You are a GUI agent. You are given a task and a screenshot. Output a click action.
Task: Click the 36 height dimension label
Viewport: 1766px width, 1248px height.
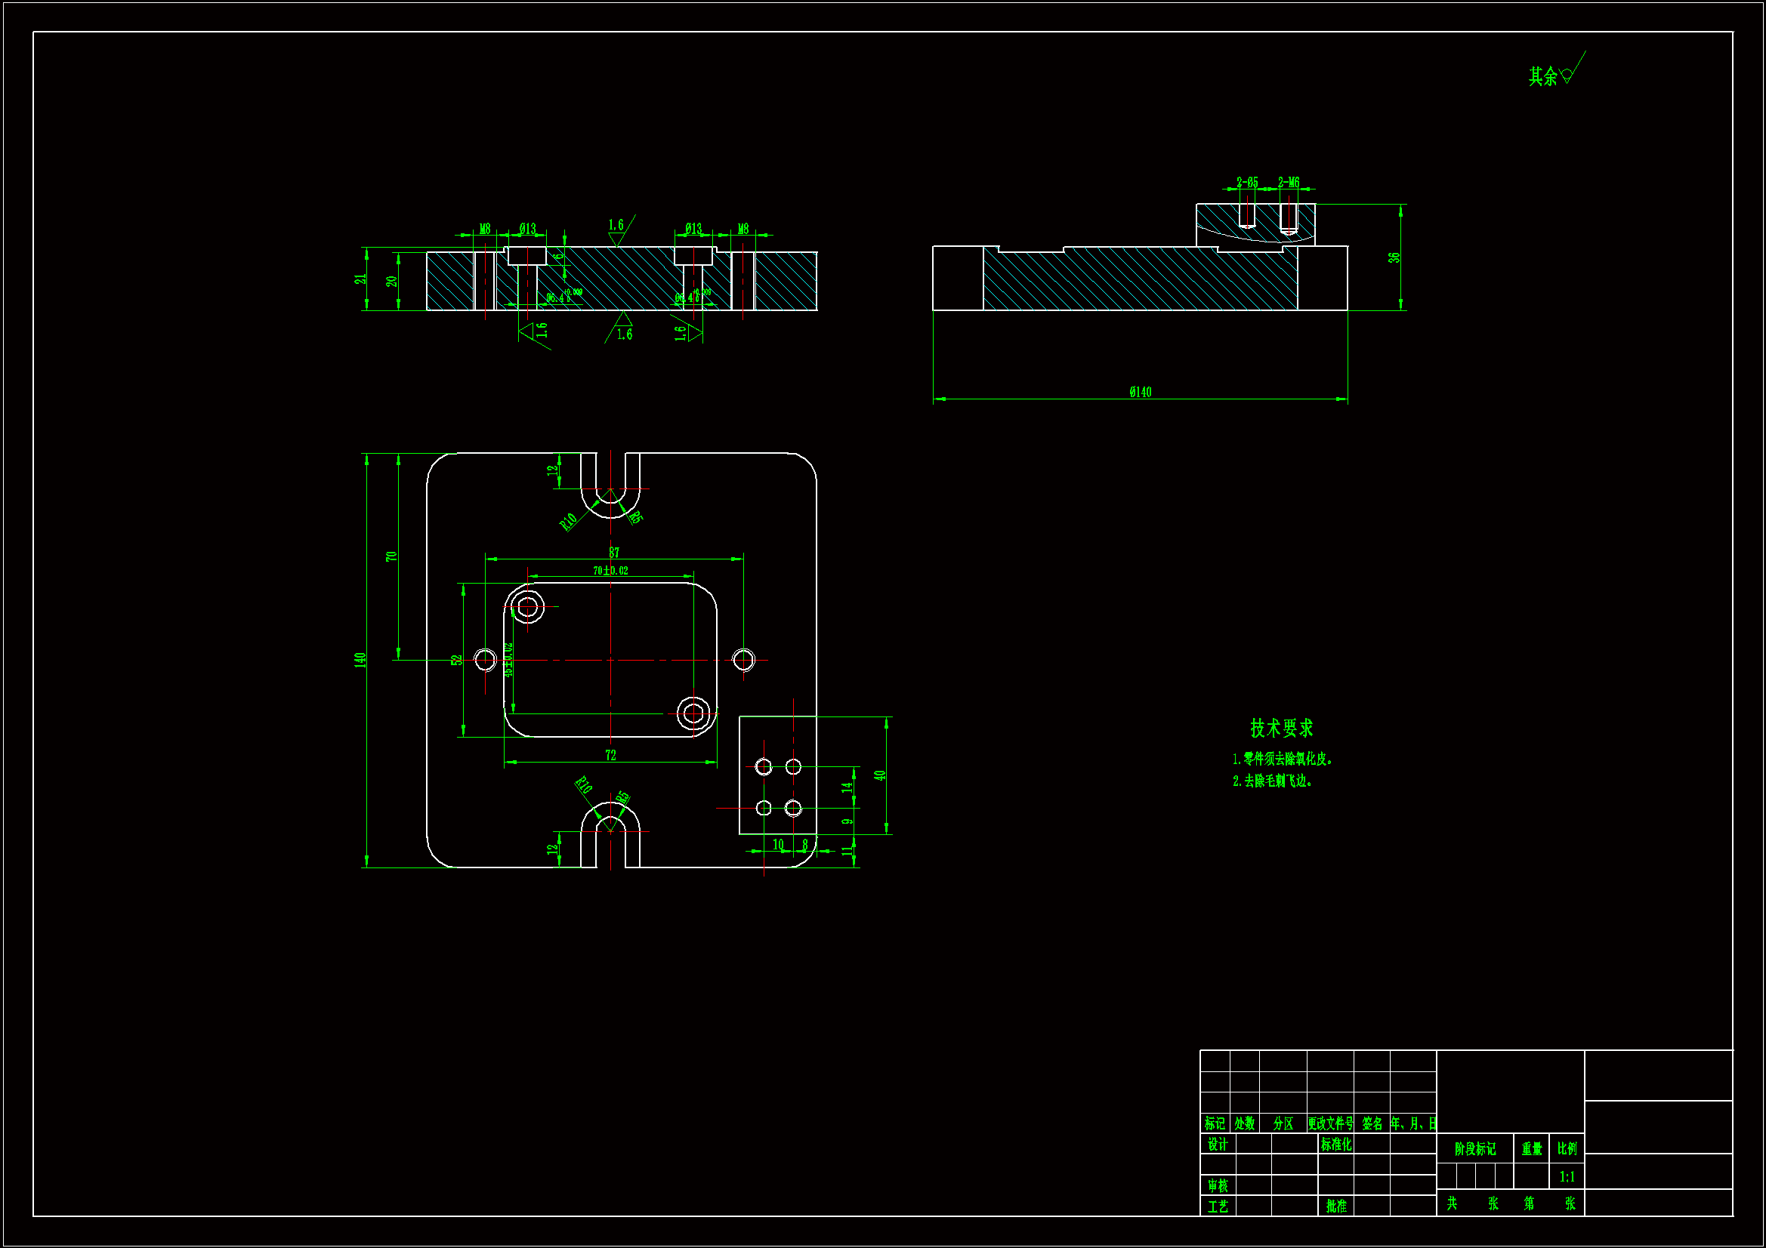[x=1394, y=257]
